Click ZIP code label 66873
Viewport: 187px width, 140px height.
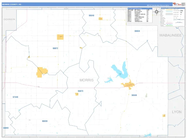pos(81,91)
